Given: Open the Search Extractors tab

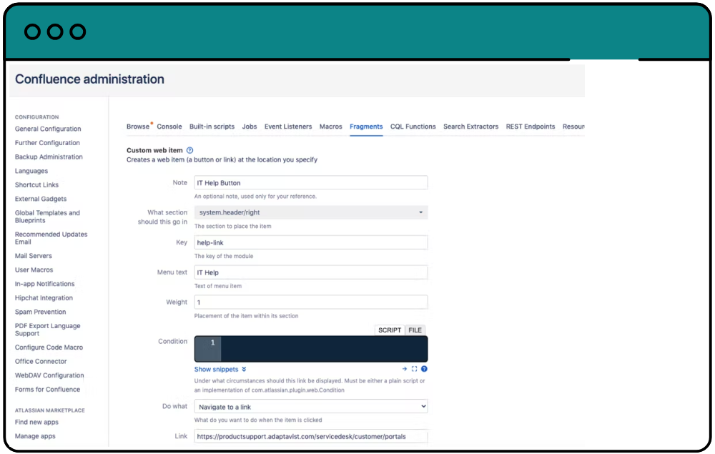Looking at the screenshot, I should (470, 127).
